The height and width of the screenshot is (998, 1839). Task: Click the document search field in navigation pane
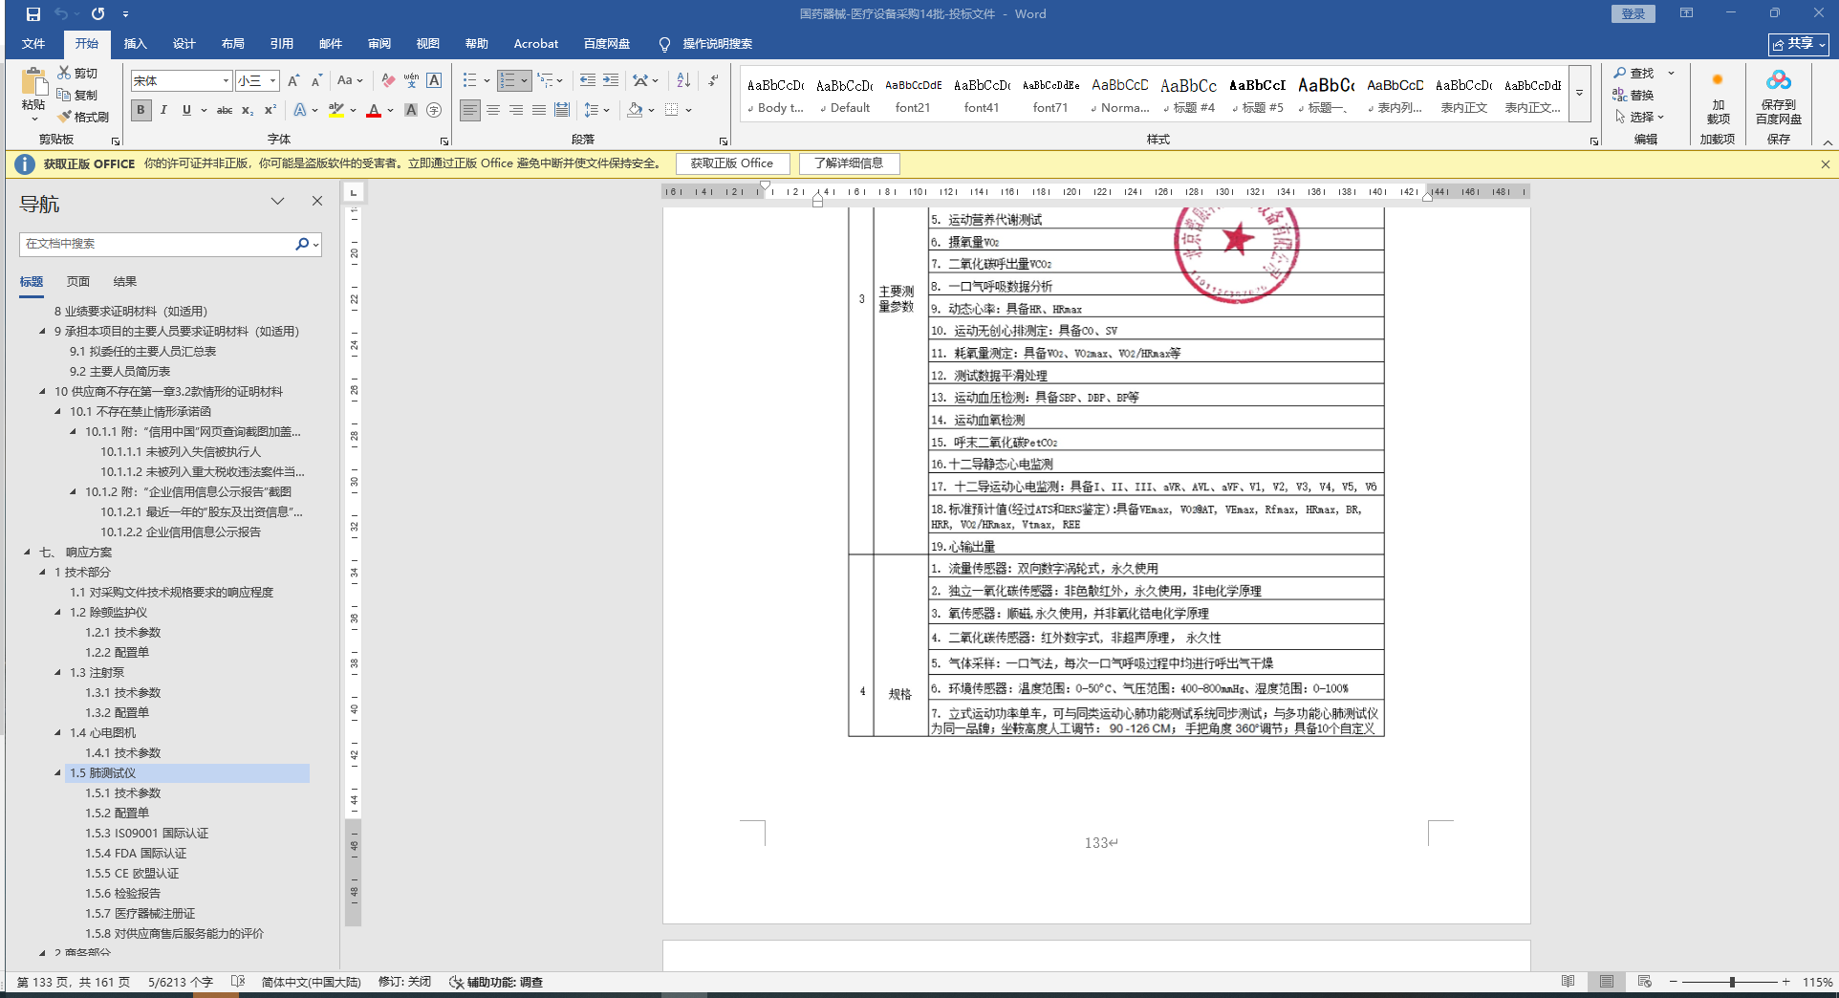157,244
